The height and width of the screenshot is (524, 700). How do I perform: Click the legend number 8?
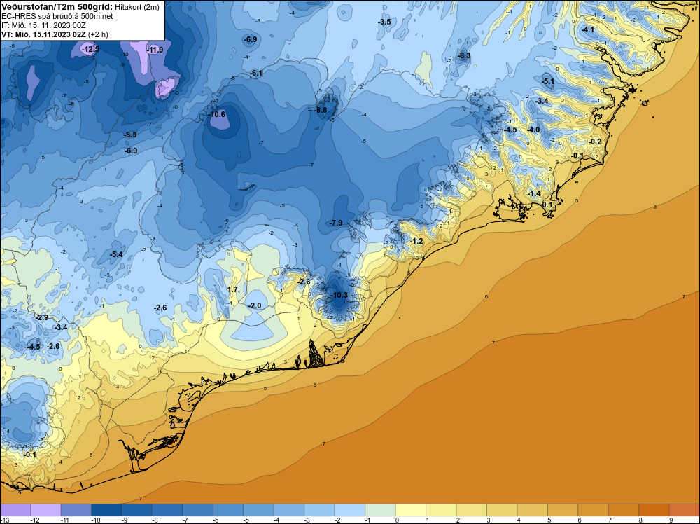click(x=640, y=520)
